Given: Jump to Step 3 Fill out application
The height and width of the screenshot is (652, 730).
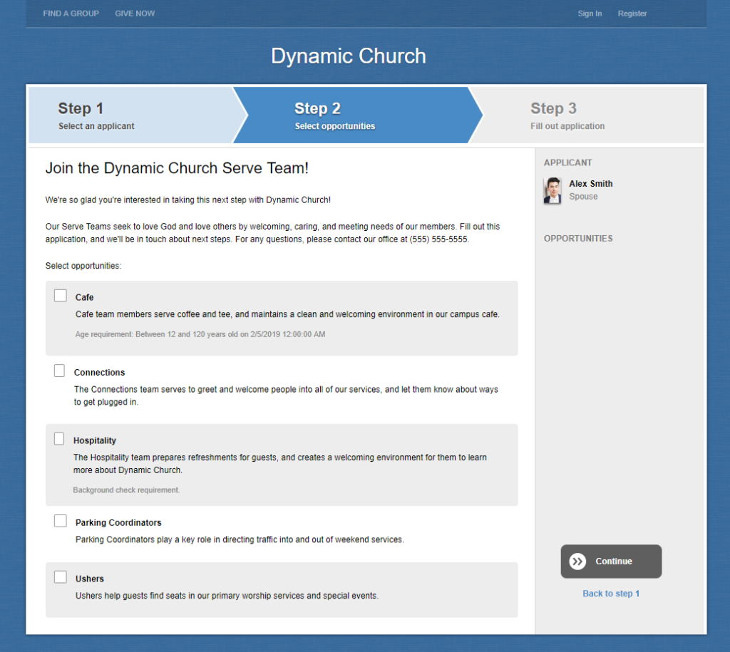Looking at the screenshot, I should 589,115.
